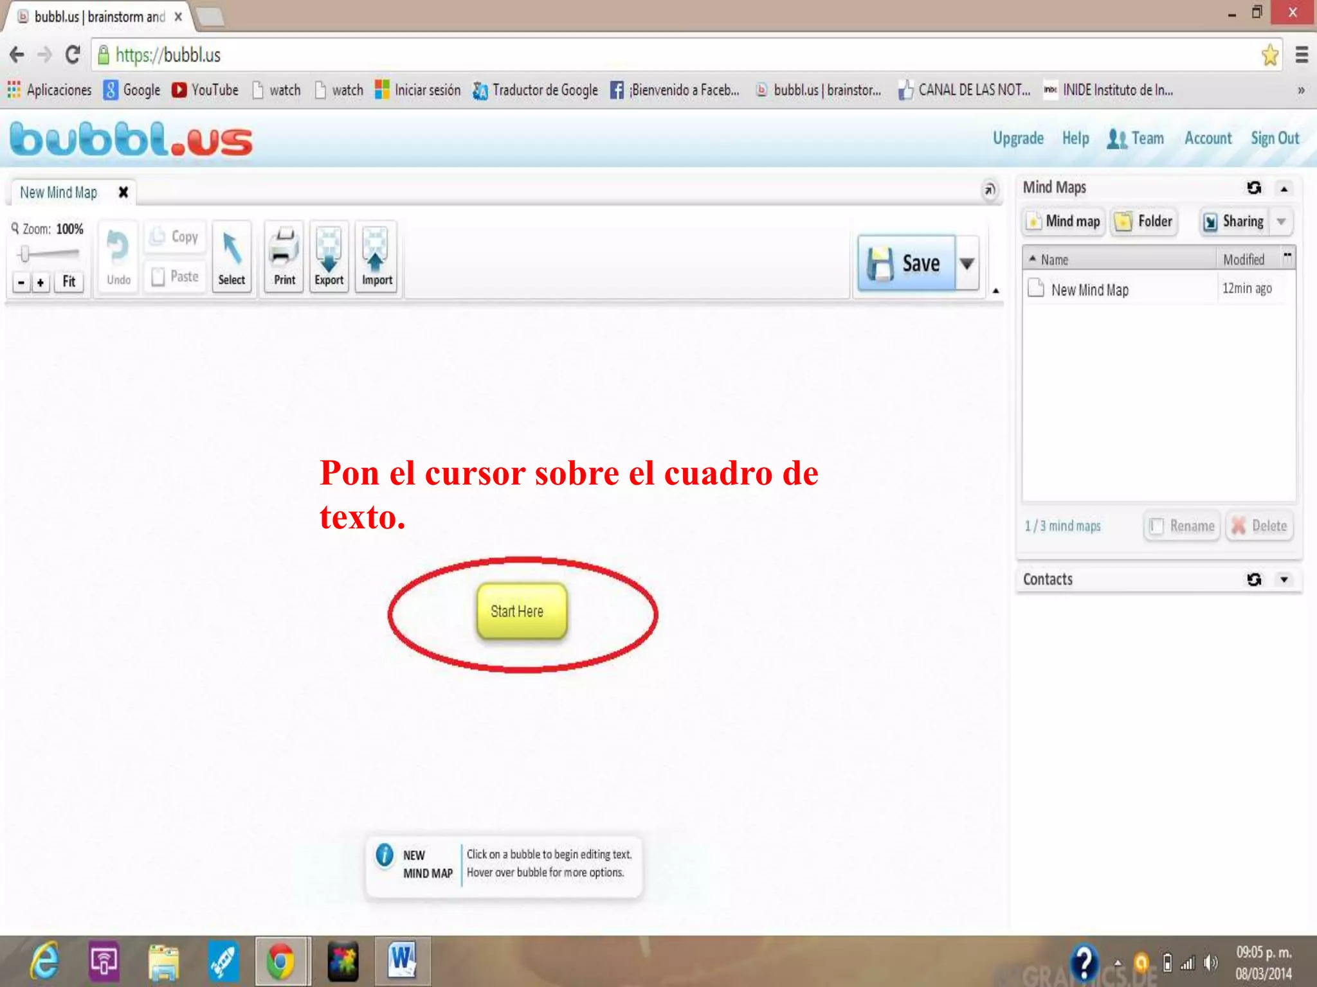This screenshot has width=1317, height=987.
Task: Open the Save dropdown arrow
Action: point(967,263)
